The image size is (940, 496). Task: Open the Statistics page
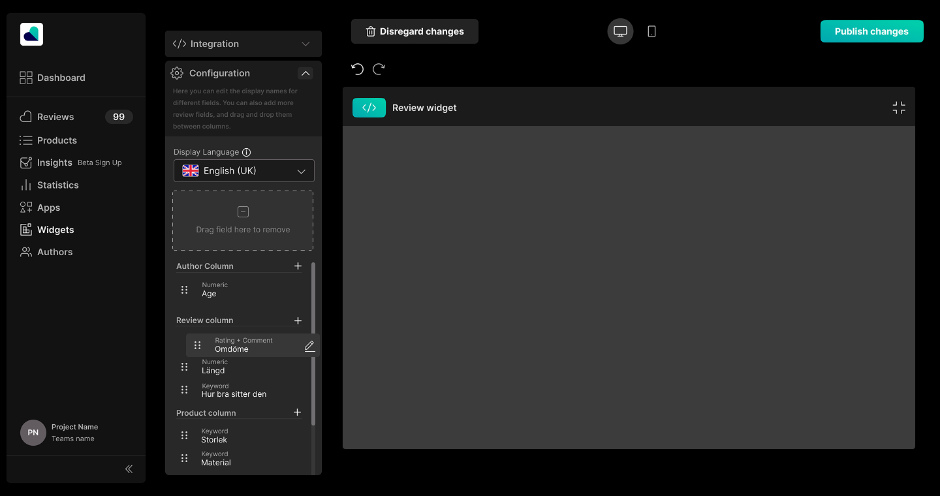tap(49, 185)
